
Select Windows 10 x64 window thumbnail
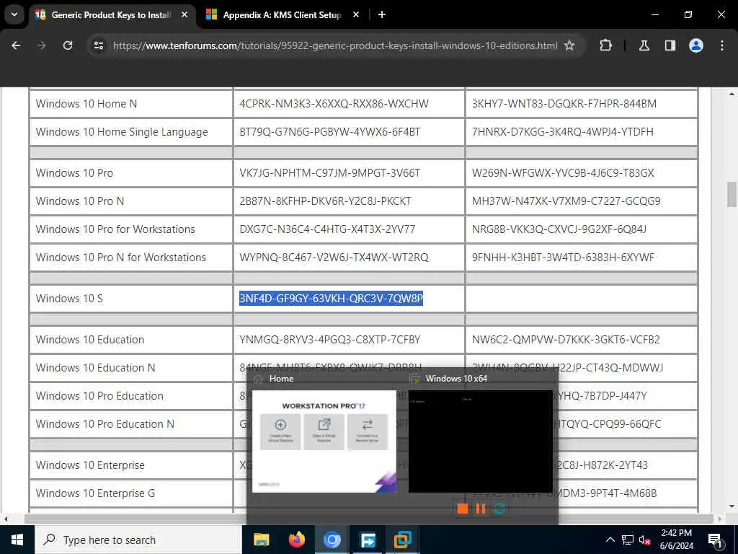[x=481, y=441]
